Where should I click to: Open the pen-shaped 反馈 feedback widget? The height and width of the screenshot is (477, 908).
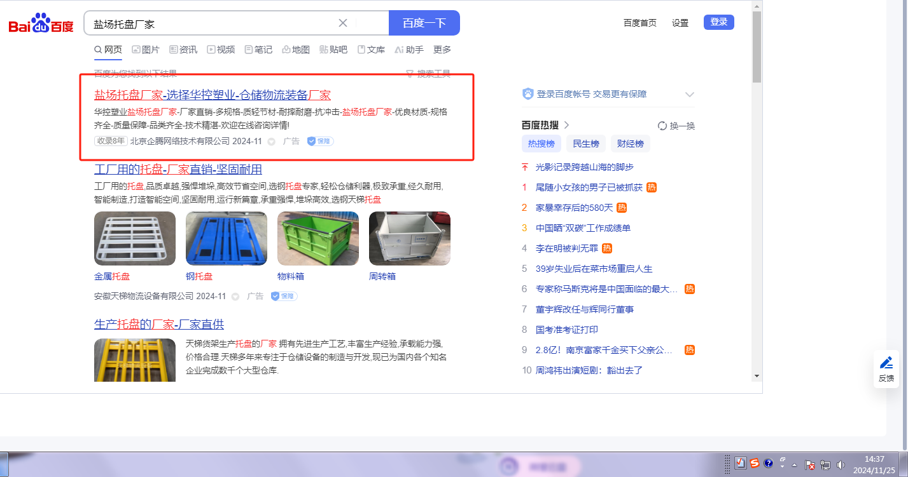886,369
